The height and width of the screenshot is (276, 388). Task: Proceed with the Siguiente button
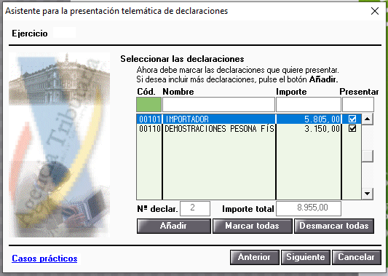coord(306,257)
